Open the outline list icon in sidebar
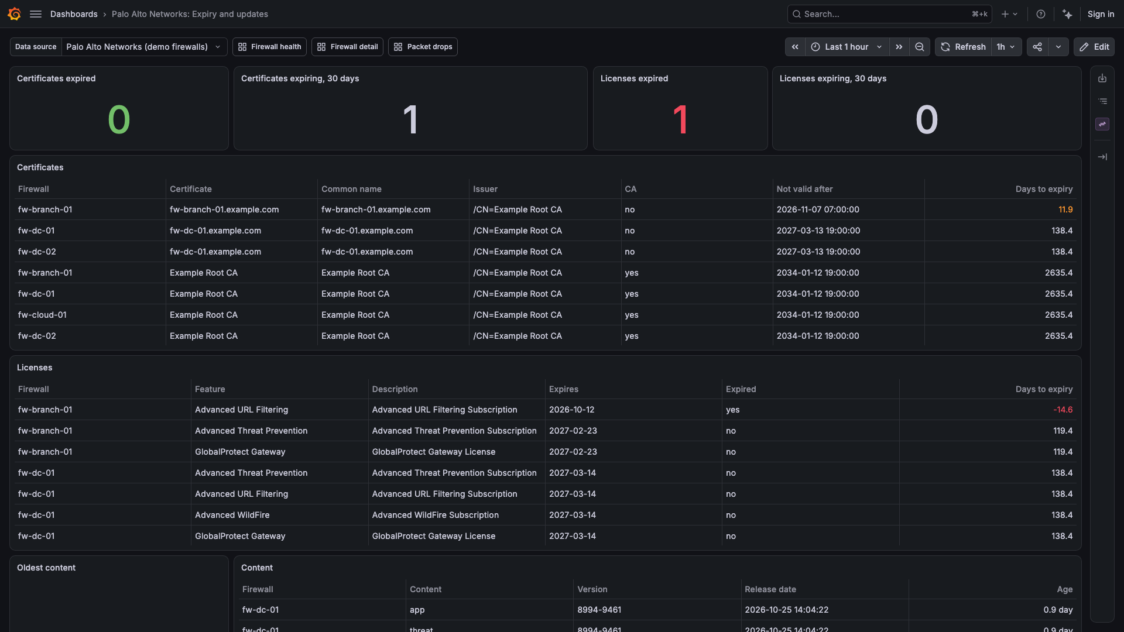The height and width of the screenshot is (632, 1124). (x=1102, y=101)
